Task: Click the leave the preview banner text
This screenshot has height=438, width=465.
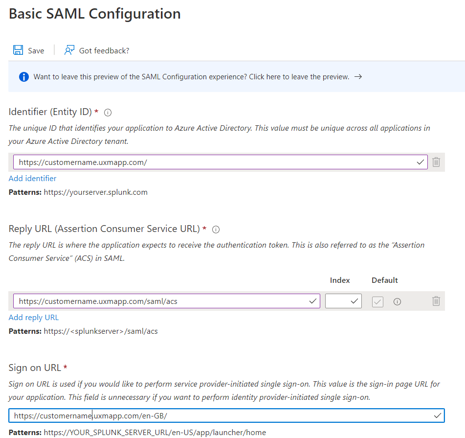Action: click(x=191, y=77)
